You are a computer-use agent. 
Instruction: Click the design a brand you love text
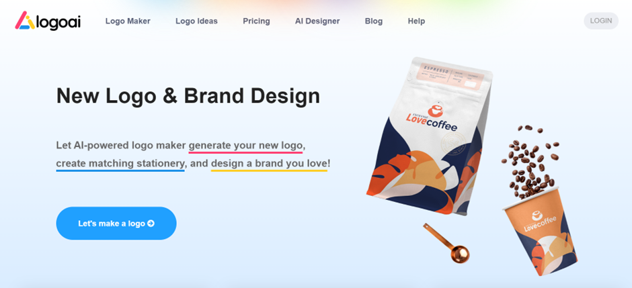(x=269, y=164)
